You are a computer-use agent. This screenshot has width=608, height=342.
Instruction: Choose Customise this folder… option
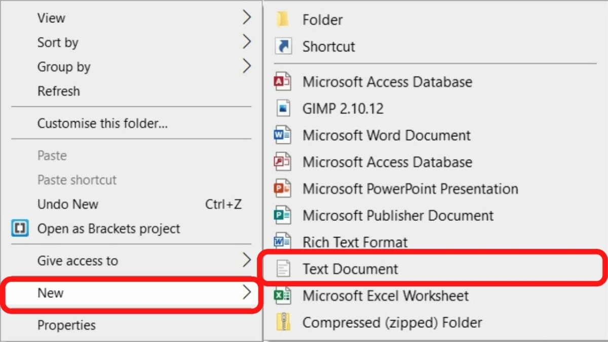[102, 123]
